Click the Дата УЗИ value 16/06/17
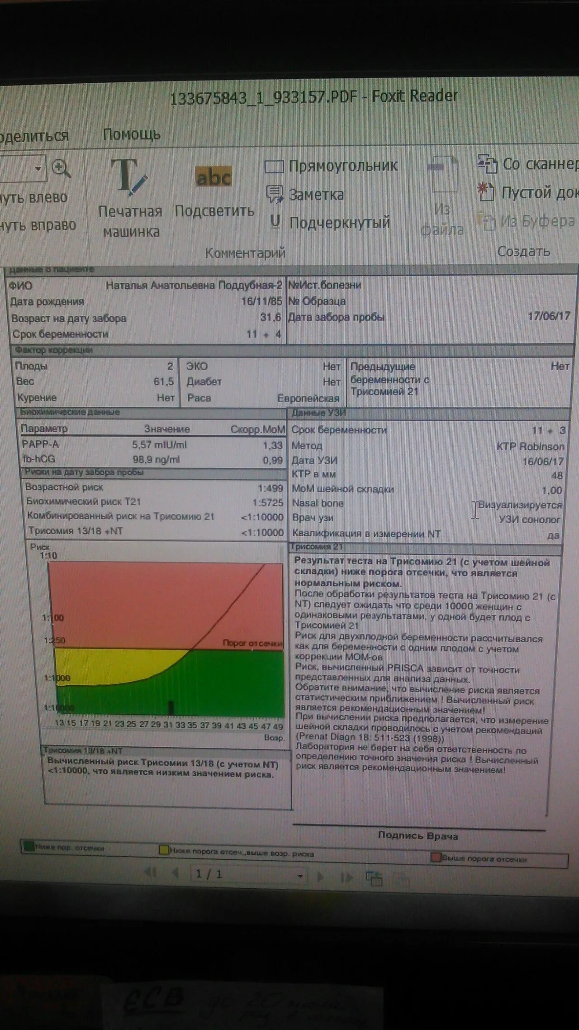The height and width of the screenshot is (1030, 579). pos(543,461)
